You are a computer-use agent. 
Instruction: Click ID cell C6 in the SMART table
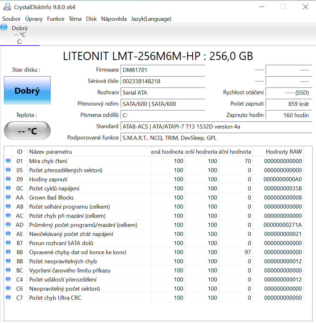tap(19, 289)
